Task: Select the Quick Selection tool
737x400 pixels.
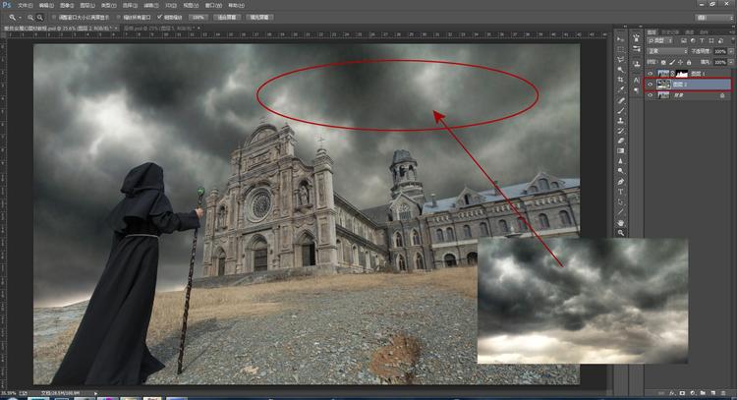Action: pos(621,70)
